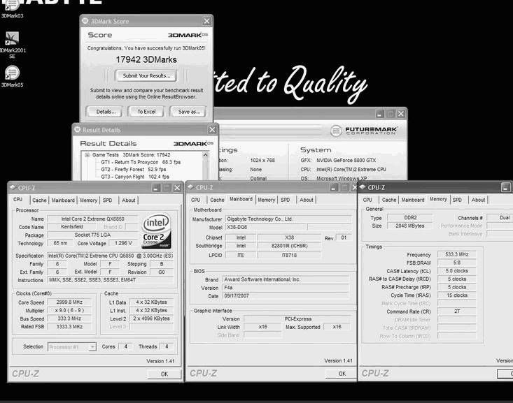The image size is (513, 403).
Task: Close the first CPU-Z window
Action: click(x=177, y=187)
